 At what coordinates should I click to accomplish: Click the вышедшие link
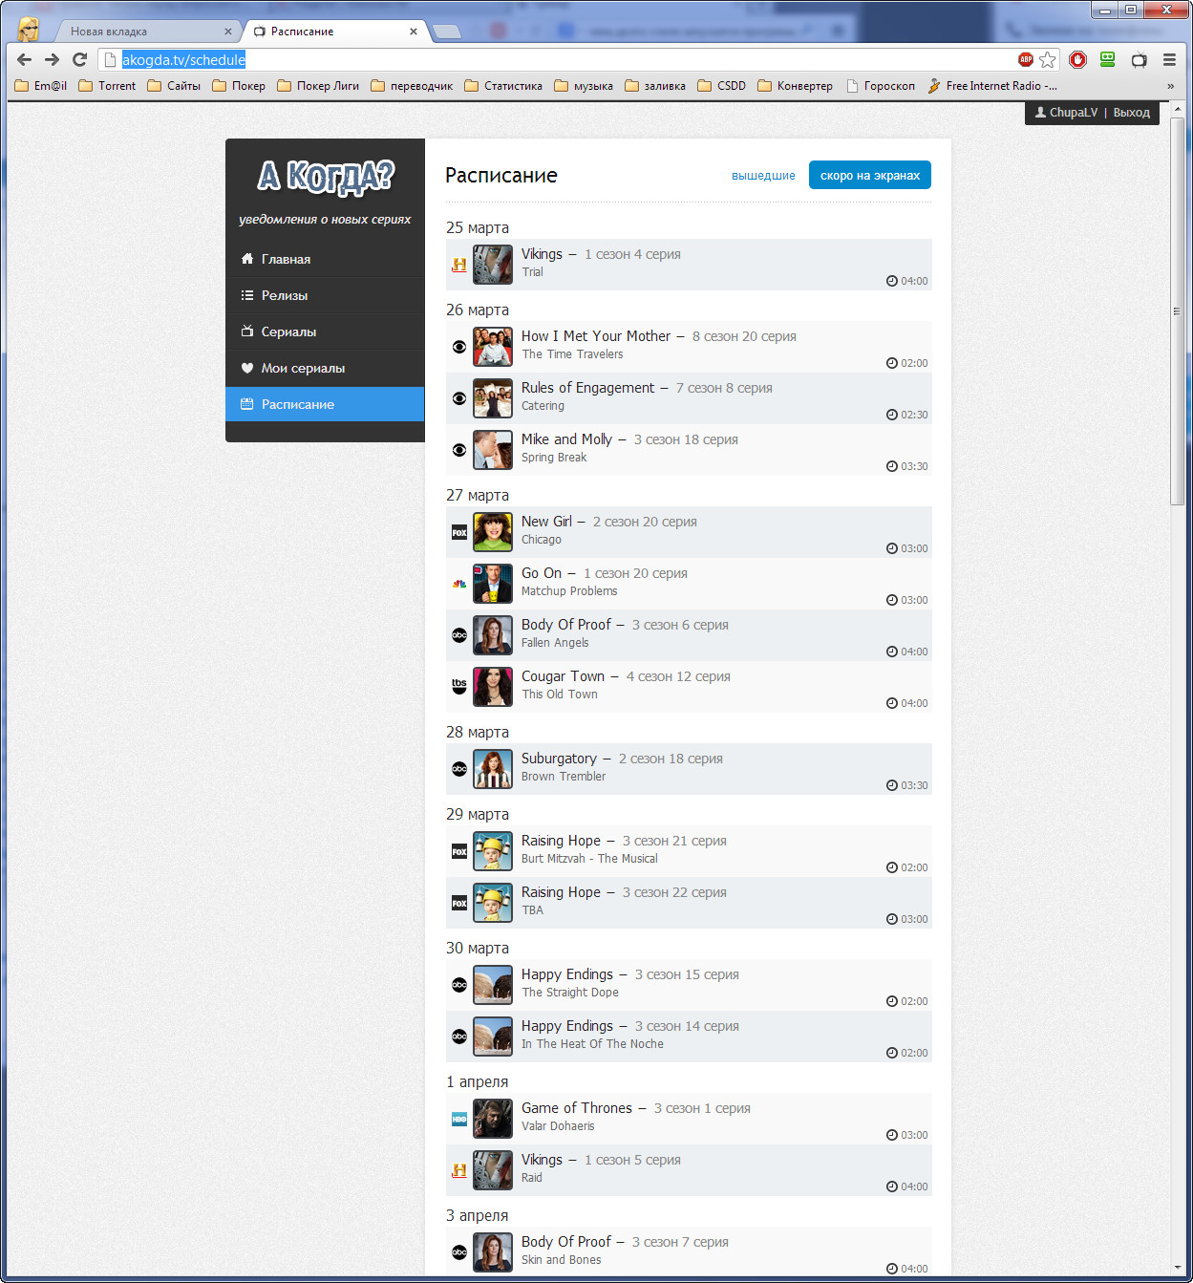pos(763,176)
